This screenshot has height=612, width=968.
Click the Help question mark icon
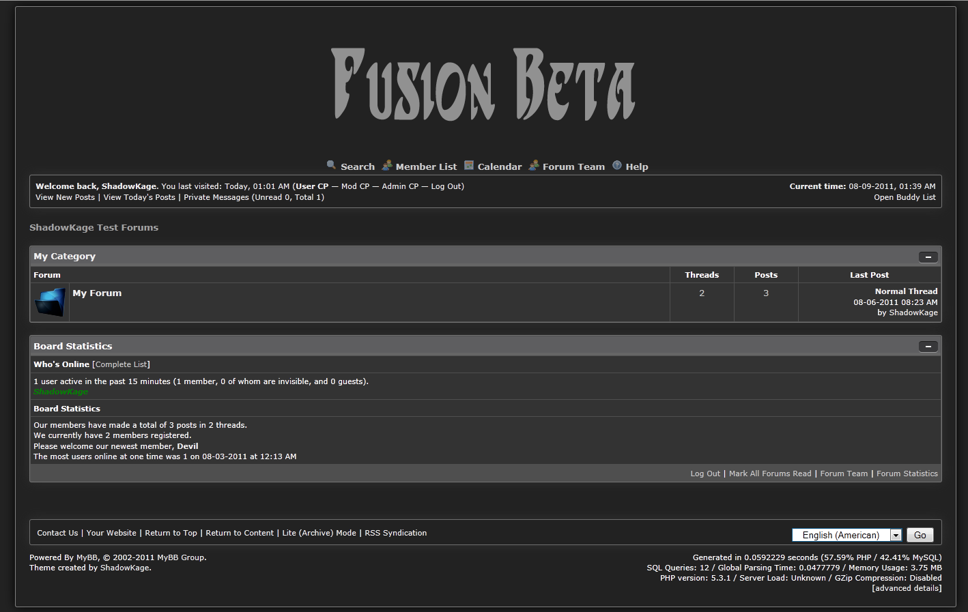(x=617, y=165)
